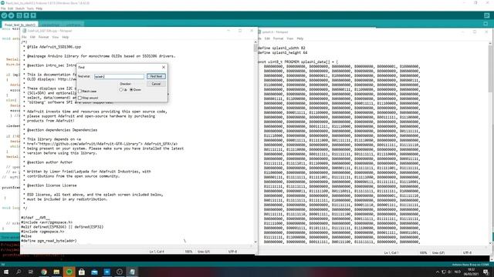Click the blue tile app taskbar icon
The height and width of the screenshot is (277, 494).
tap(107, 272)
